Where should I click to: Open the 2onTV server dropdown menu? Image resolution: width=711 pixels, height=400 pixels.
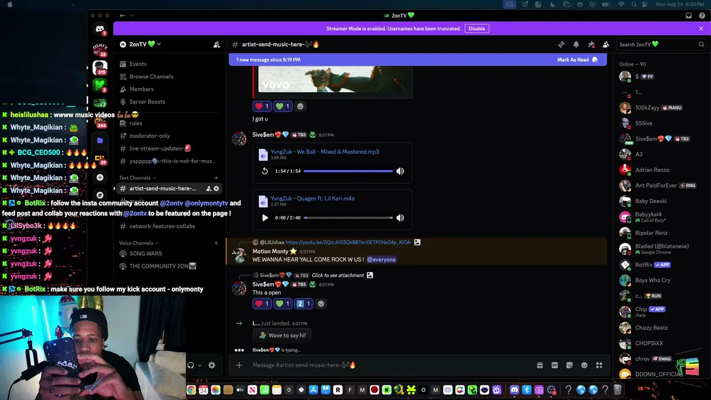click(146, 44)
